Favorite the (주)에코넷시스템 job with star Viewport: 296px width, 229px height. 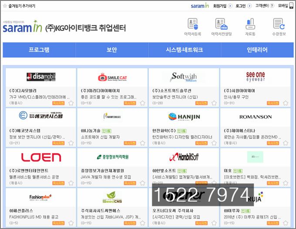(71, 143)
